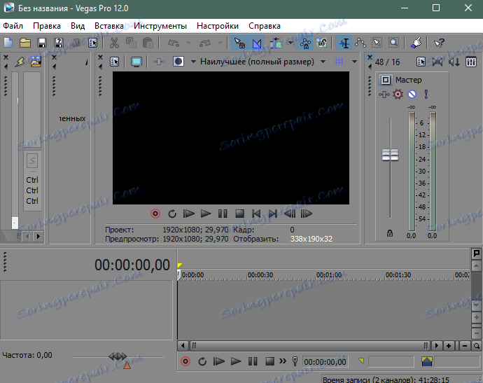This screenshot has height=383, width=483.
Task: Toggle Enable Snapping in main toolbar
Action: [x=239, y=43]
